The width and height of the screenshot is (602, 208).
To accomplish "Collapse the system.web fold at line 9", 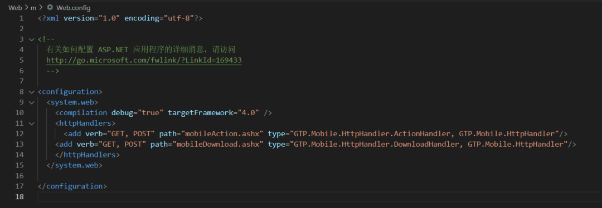I will [x=31, y=102].
